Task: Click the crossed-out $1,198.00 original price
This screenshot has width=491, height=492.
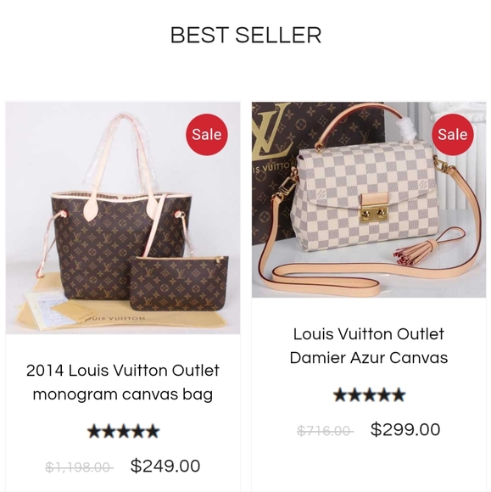Action: (x=79, y=467)
